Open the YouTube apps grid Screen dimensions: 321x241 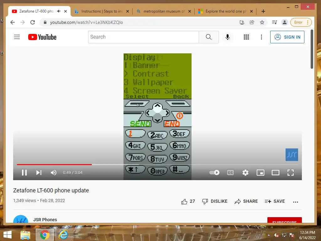[x=246, y=37]
